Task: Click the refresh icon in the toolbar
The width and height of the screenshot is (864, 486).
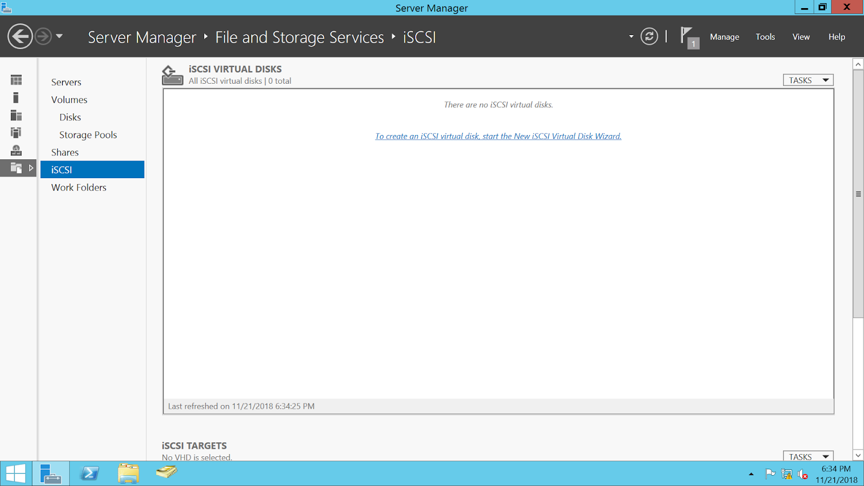Action: [x=649, y=37]
